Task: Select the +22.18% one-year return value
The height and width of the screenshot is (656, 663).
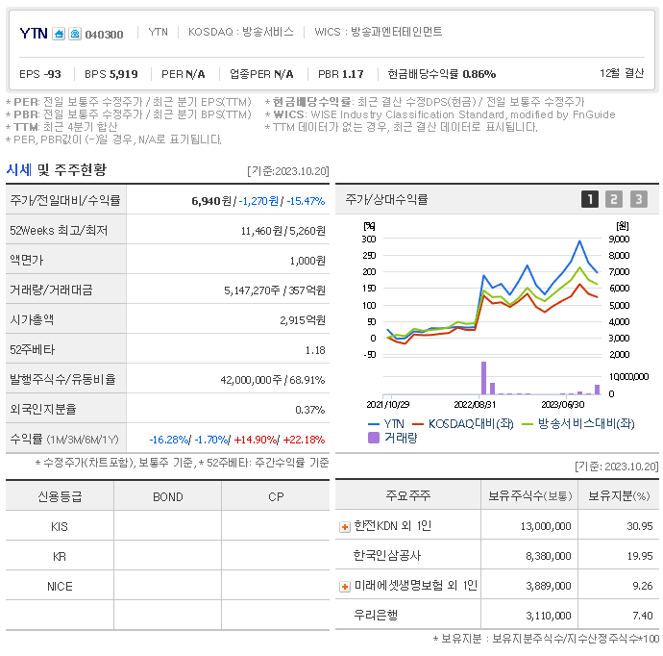Action: (x=304, y=440)
